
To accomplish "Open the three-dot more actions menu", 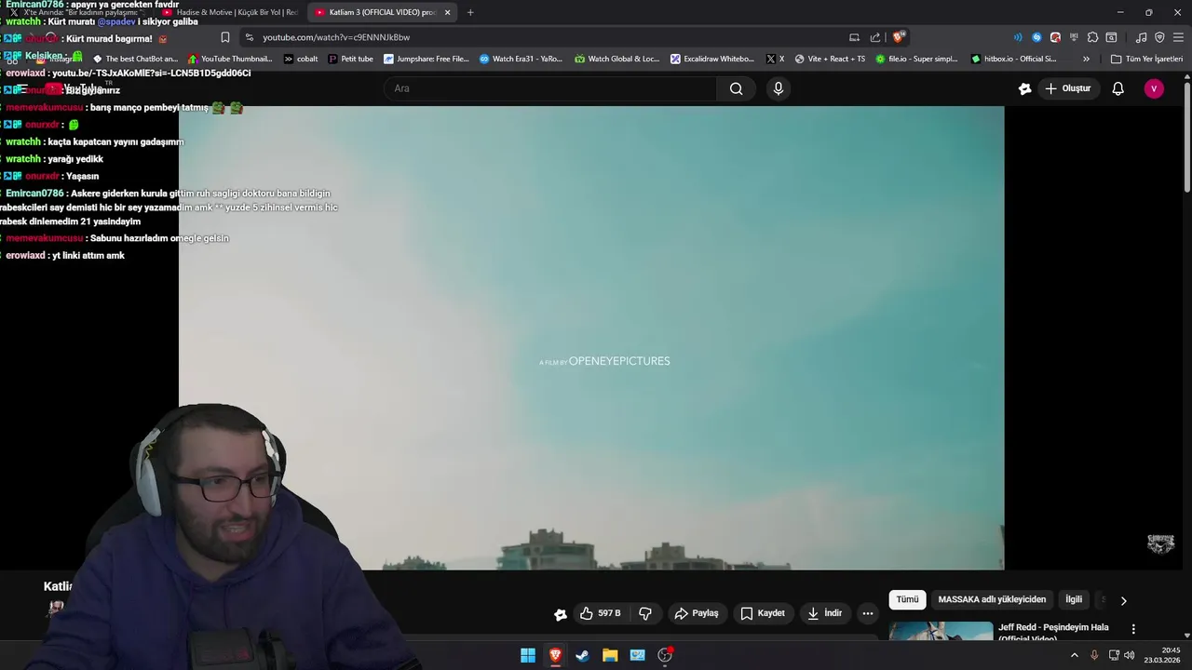I will coord(867,613).
